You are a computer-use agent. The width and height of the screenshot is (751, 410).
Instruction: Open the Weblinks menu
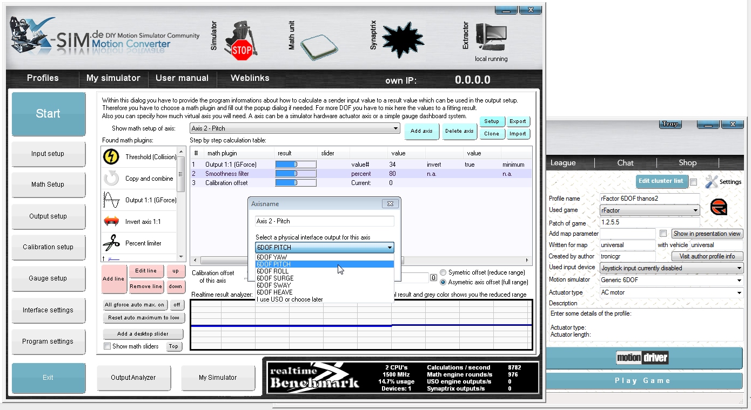249,78
